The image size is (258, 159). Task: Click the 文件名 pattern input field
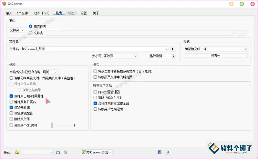(93, 49)
